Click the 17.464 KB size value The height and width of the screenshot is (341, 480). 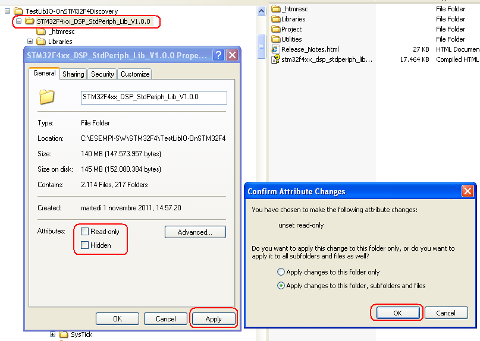[415, 59]
